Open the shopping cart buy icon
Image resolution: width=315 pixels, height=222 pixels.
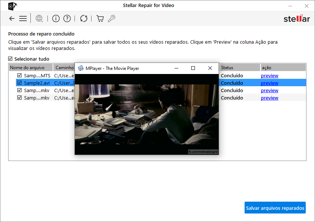click(100, 18)
